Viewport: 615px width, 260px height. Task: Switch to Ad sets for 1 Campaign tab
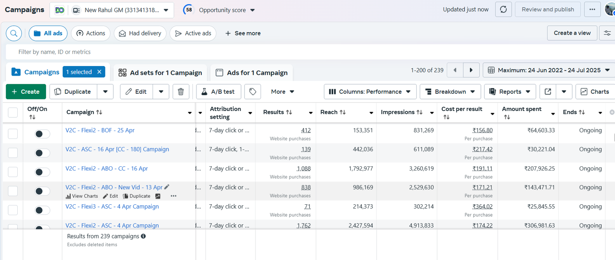tap(160, 73)
